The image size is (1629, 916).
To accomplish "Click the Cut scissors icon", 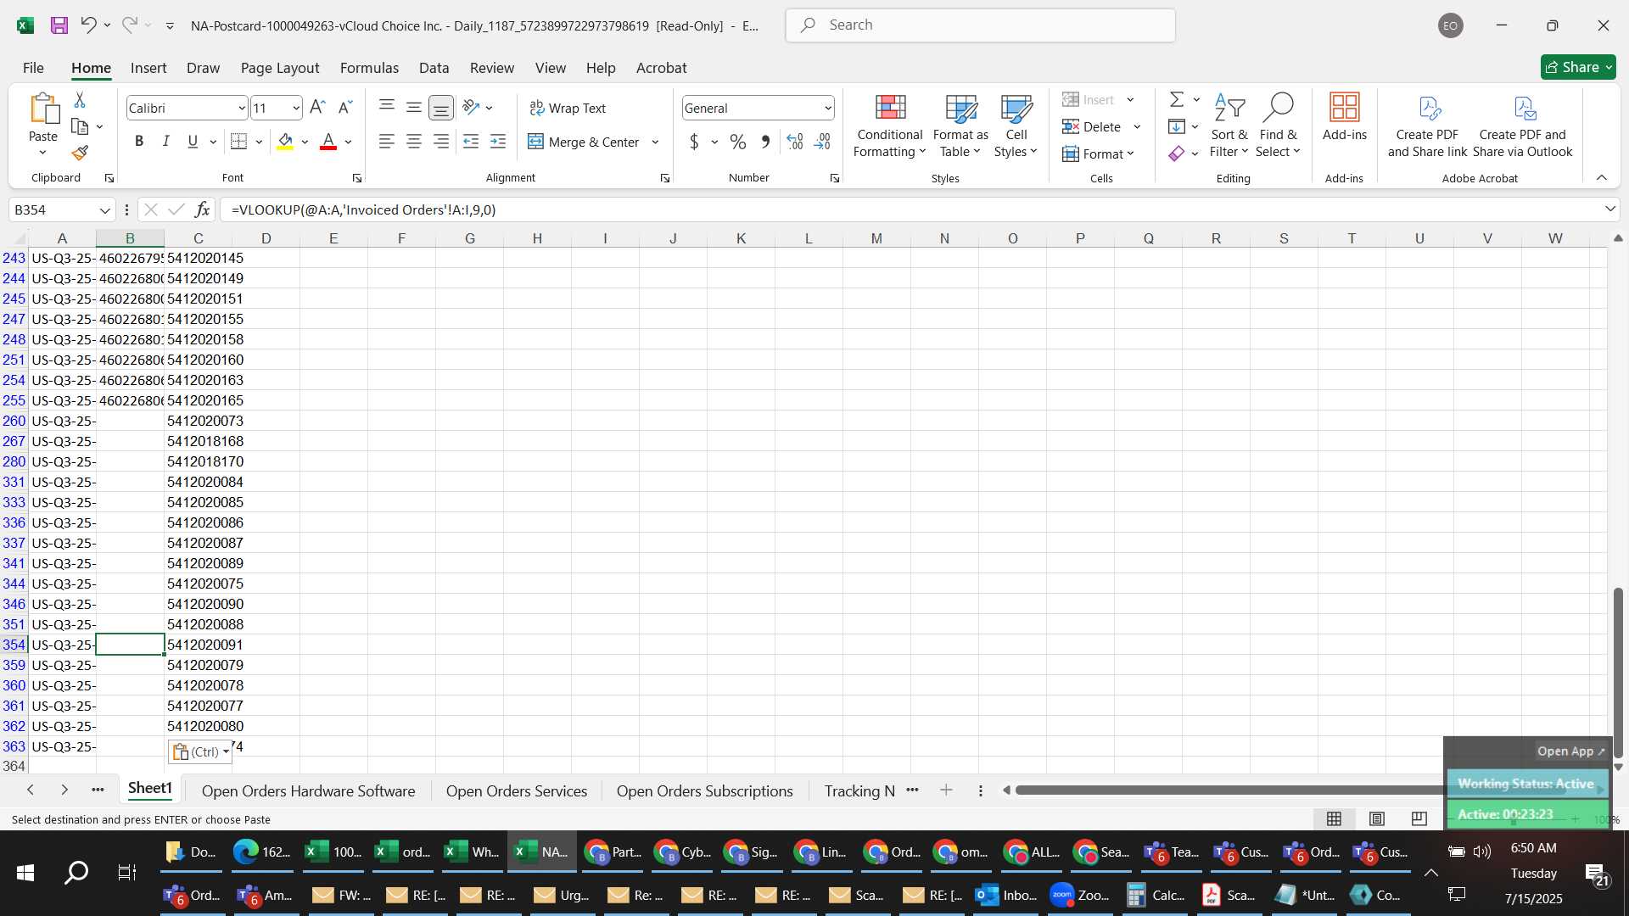I will [80, 100].
